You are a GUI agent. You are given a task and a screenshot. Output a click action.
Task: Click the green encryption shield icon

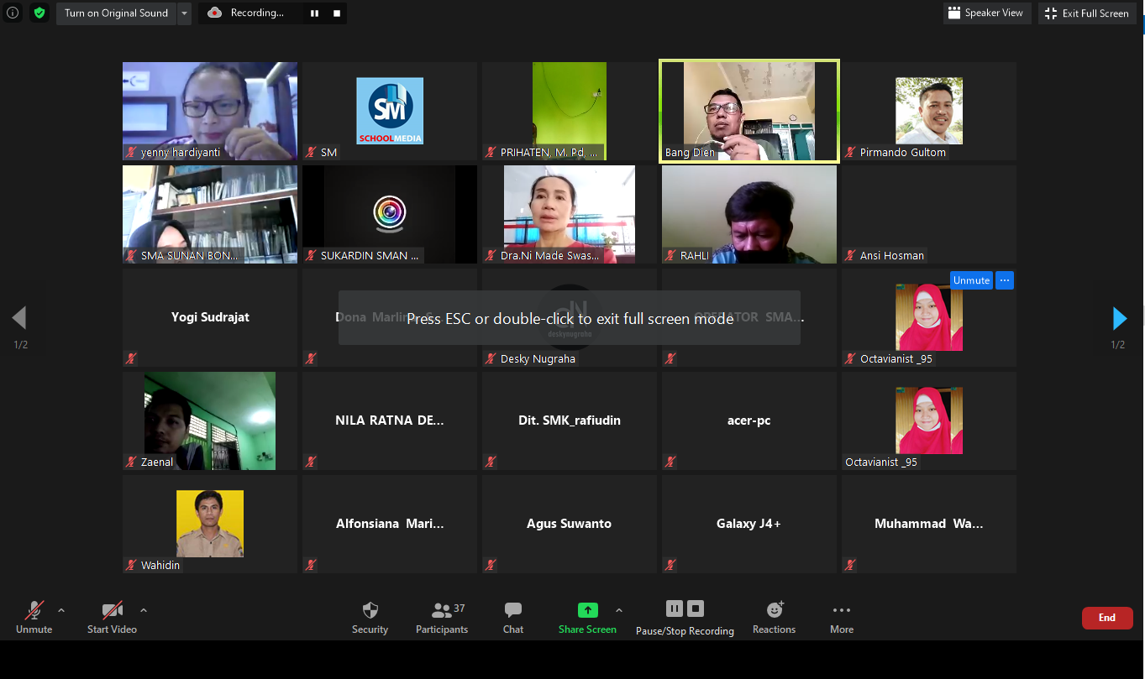(39, 13)
